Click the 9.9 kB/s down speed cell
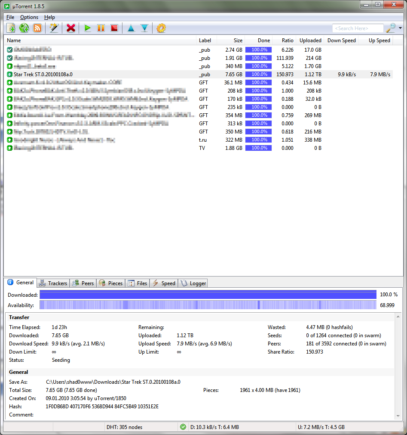The image size is (407, 435). click(x=347, y=75)
